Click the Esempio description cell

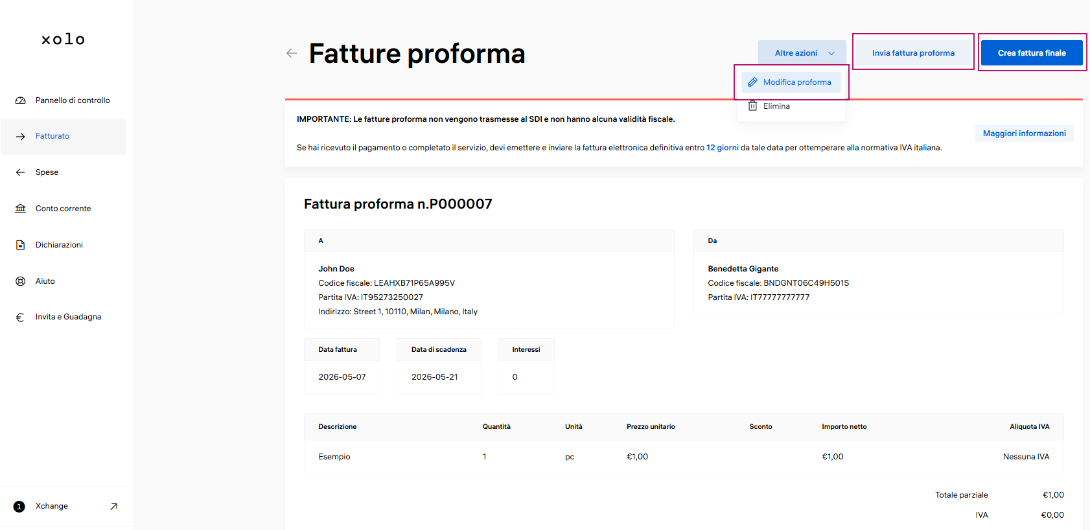334,457
